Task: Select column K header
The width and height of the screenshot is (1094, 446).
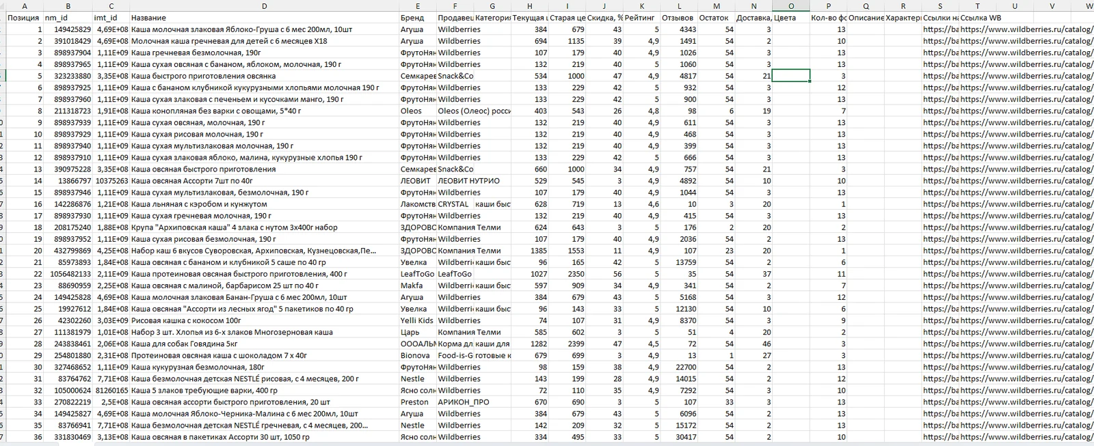Action: (x=642, y=6)
